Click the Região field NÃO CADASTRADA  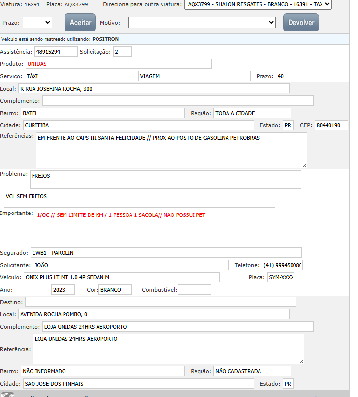(252, 371)
